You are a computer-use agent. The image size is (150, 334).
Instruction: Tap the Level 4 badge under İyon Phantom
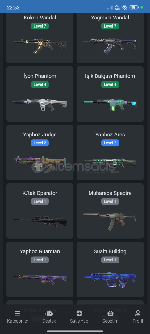[x=40, y=84]
